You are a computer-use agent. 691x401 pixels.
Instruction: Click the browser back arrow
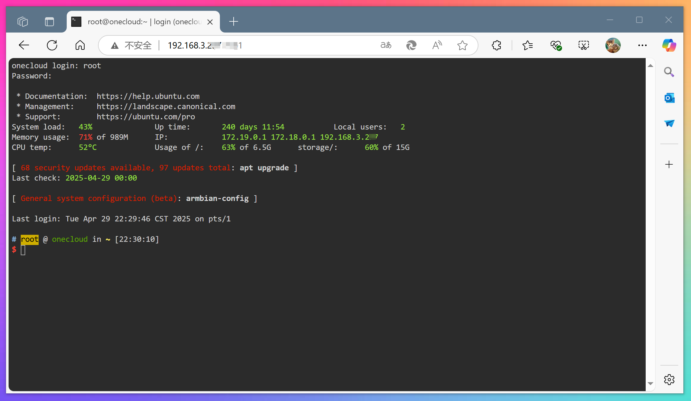[x=24, y=45]
